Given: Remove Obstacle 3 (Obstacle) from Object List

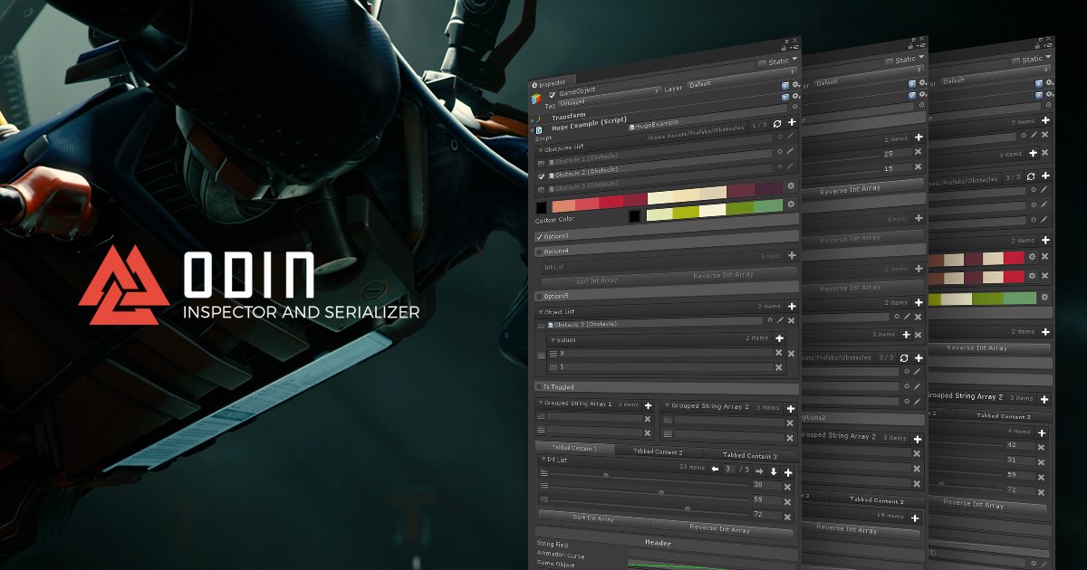Looking at the screenshot, I should [x=791, y=320].
